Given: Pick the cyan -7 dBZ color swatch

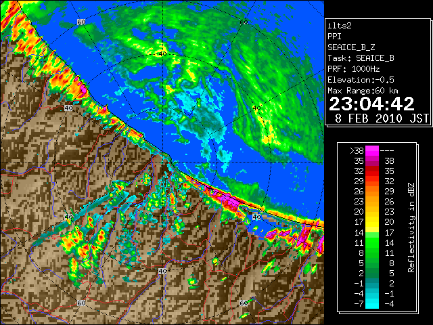Looking at the screenshot, I should pos(372,303).
